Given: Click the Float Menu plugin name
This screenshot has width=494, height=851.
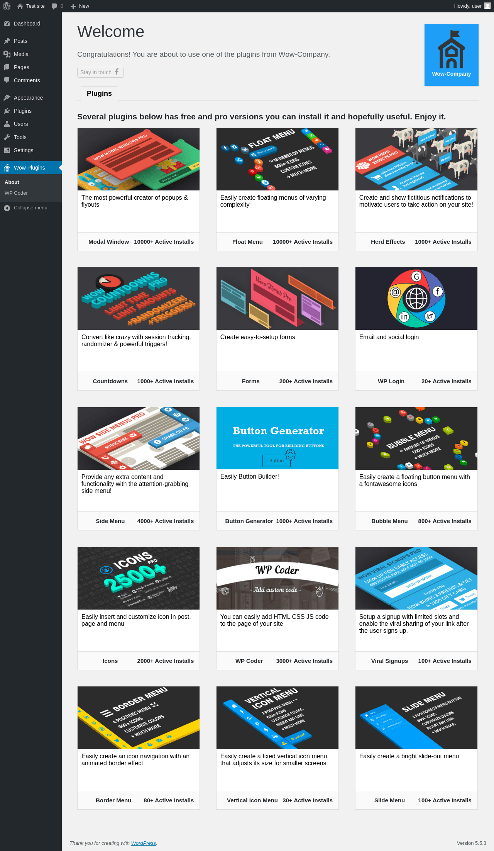Looking at the screenshot, I should click(247, 242).
